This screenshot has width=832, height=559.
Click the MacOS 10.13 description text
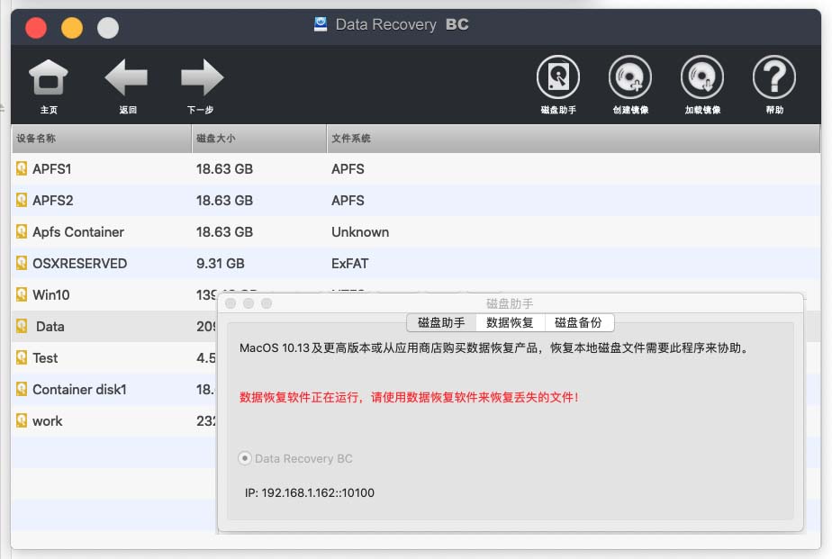click(x=494, y=348)
